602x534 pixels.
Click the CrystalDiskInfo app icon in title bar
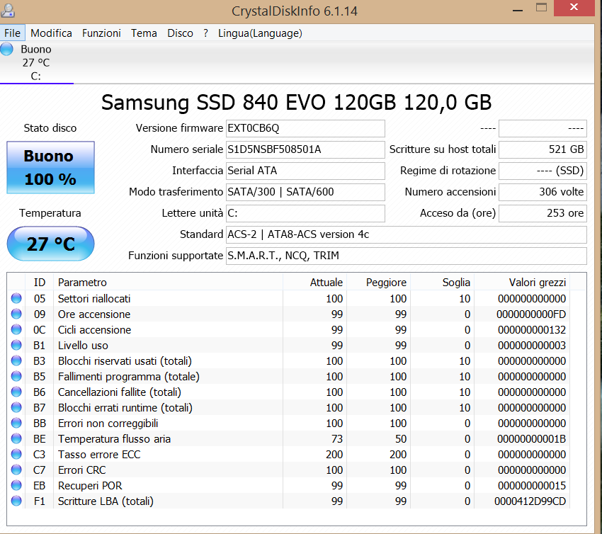7,10
